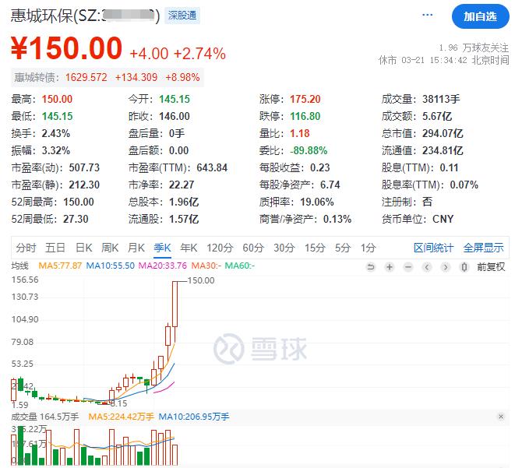Switch to the 1分 tab
Screen dimensions: 515x468
click(368, 248)
